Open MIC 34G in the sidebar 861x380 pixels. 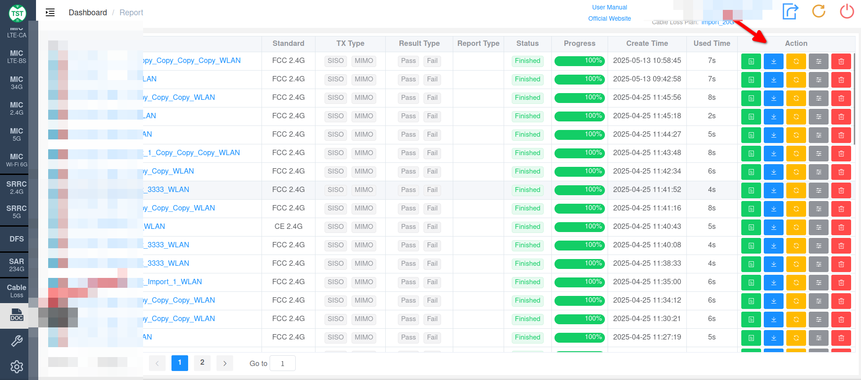[17, 82]
